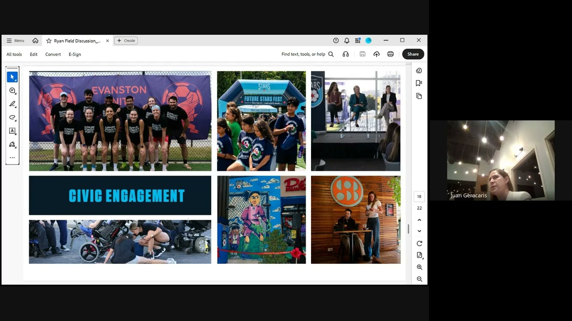Choose the Sign fountain pen tool
572x321 pixels.
pos(13,144)
